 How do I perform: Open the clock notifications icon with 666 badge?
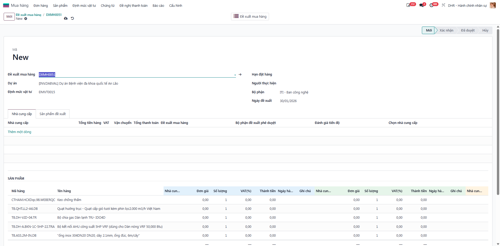[x=432, y=5]
